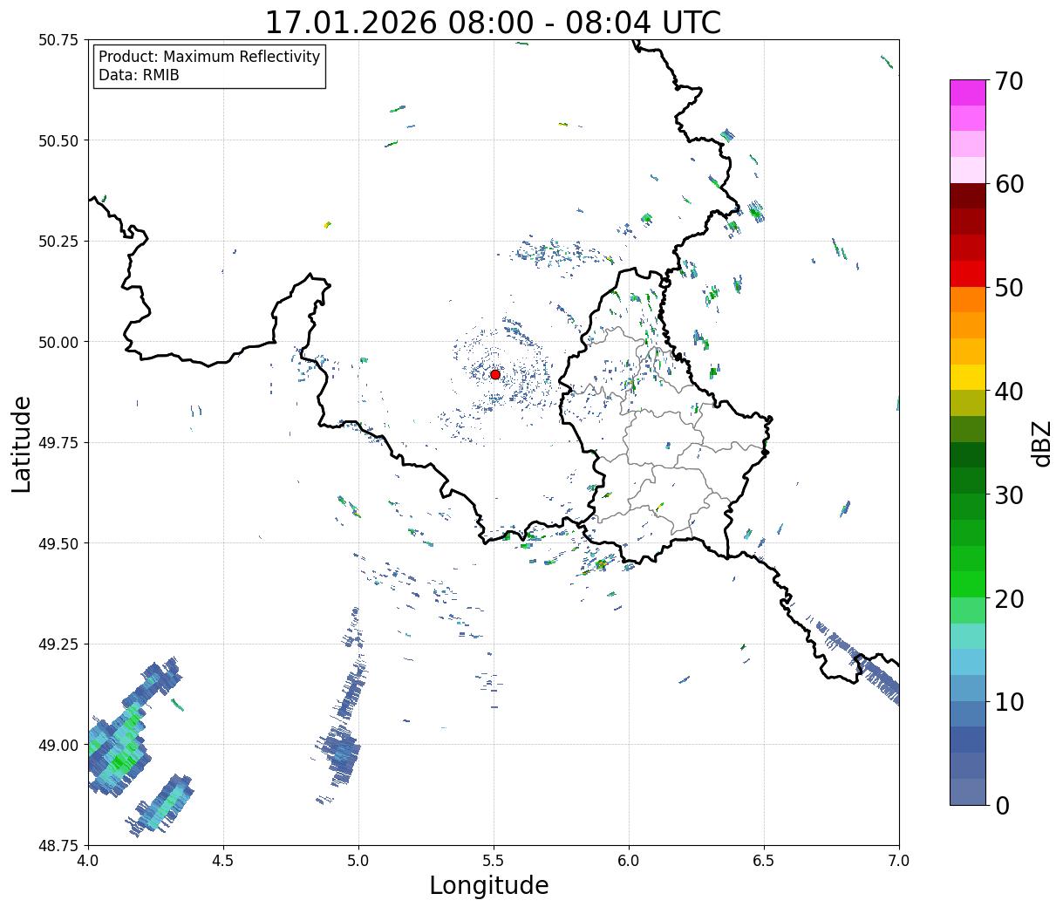Click the dark red swatch just below 60 dBZ

click(968, 196)
